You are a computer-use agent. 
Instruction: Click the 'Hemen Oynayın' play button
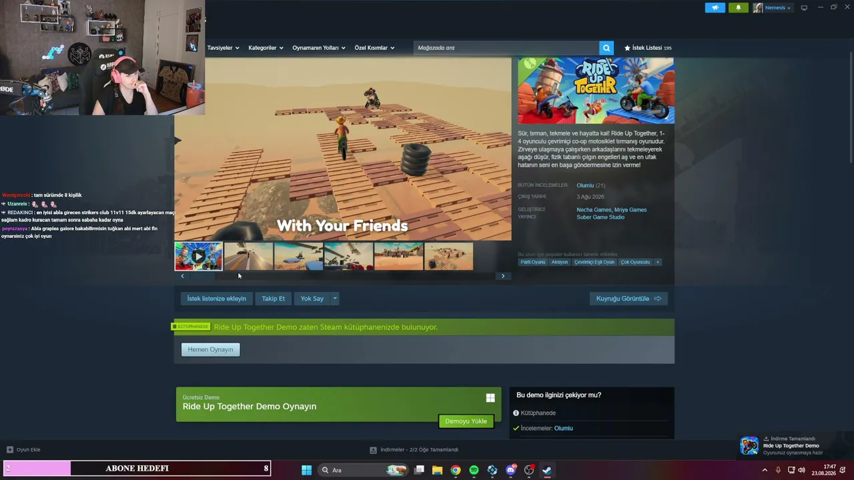pyautogui.click(x=210, y=349)
